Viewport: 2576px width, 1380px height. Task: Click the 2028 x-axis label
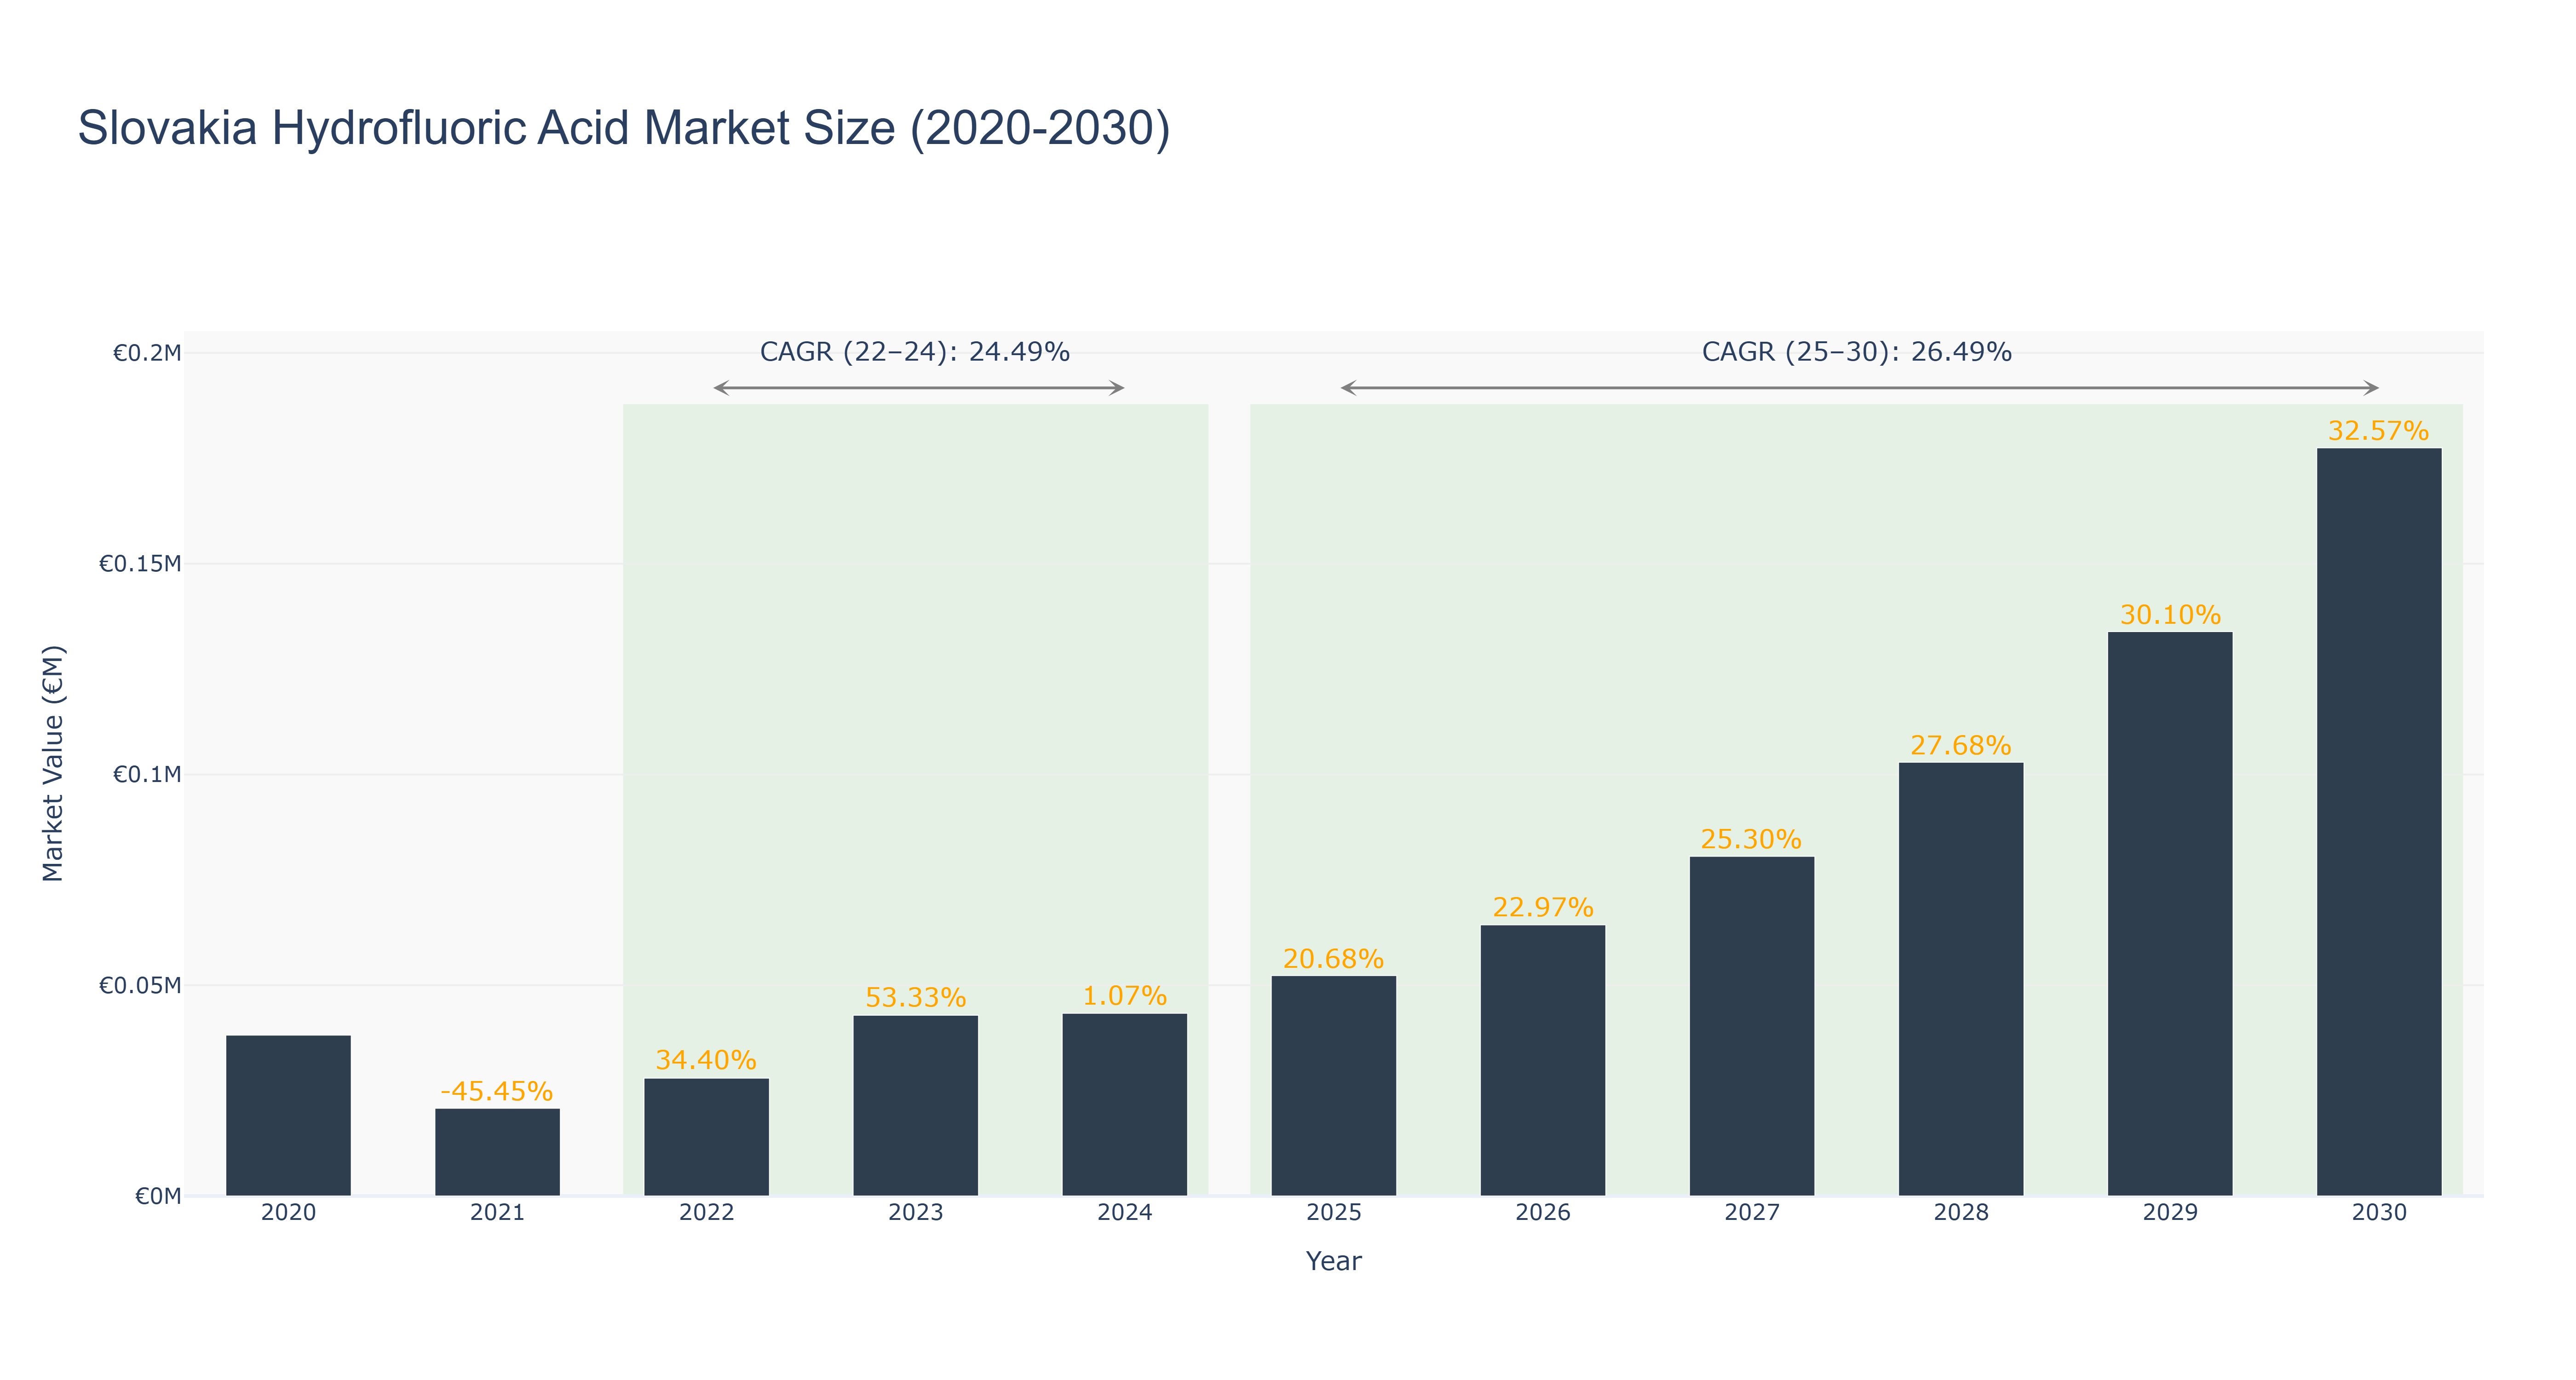pos(1960,1213)
